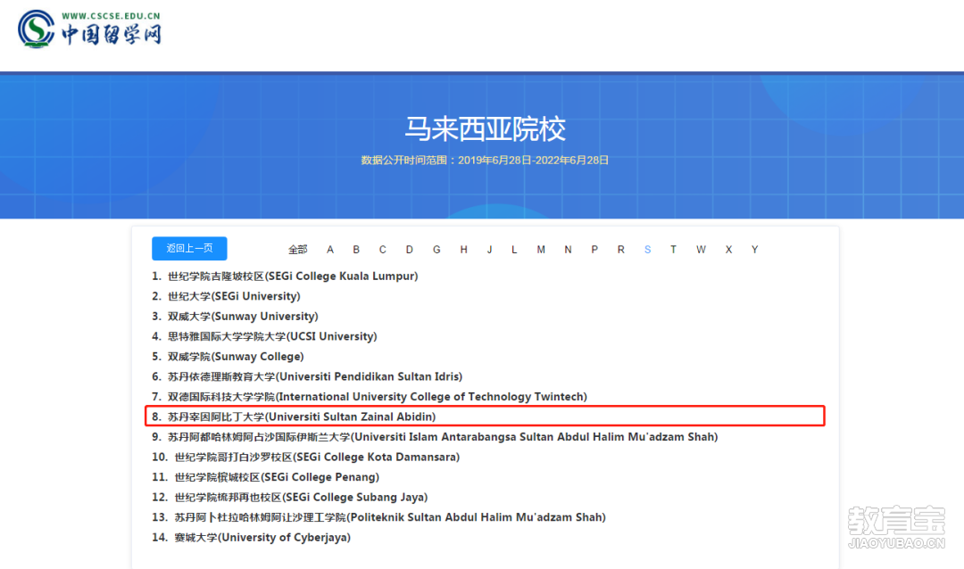Click the 返回上一页 button
This screenshot has height=569, width=964.
click(x=189, y=248)
